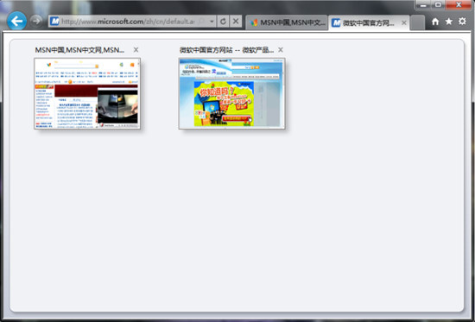Viewport: 475px width, 322px height.
Task: Close the 微软中国官方网 tab
Action: click(404, 22)
